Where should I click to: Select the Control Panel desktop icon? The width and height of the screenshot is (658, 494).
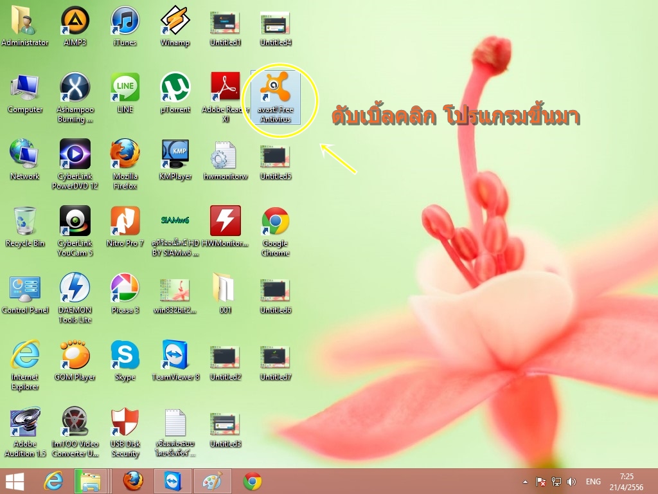point(25,294)
